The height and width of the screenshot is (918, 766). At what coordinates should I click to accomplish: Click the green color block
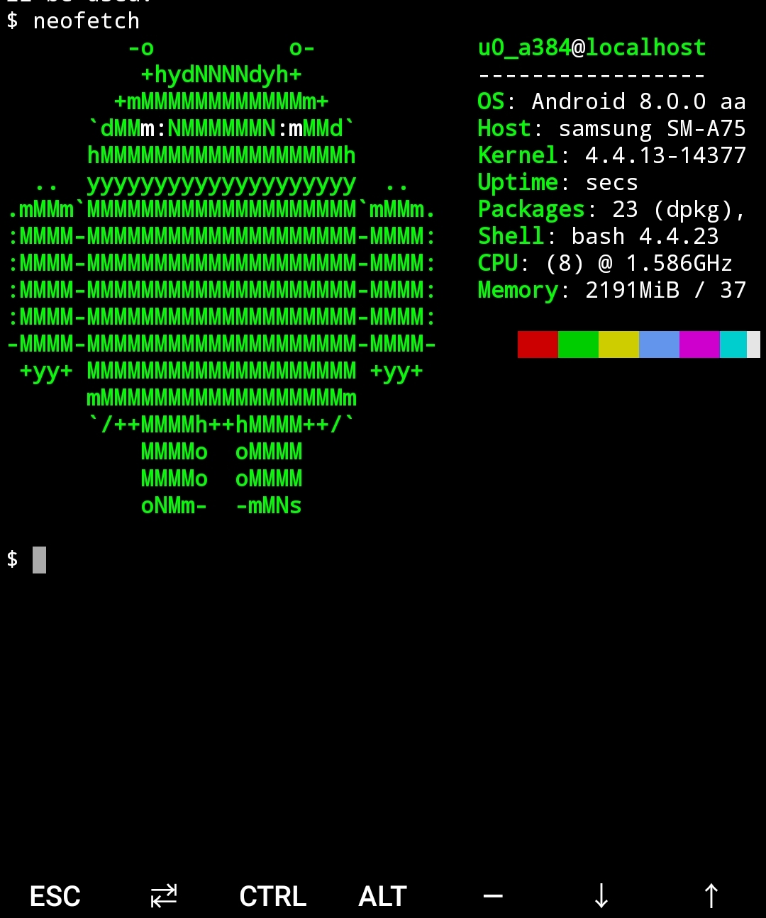click(x=578, y=344)
